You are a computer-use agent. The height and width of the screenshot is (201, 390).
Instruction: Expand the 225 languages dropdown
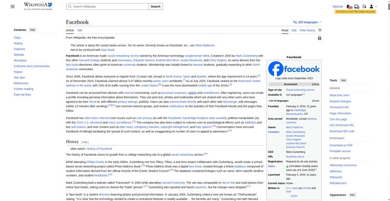pyautogui.click(x=307, y=22)
